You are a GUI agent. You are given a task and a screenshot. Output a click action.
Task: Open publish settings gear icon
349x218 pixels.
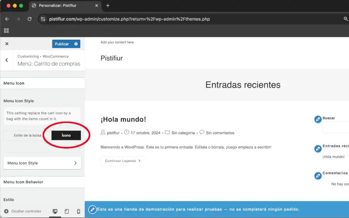pyautogui.click(x=76, y=44)
